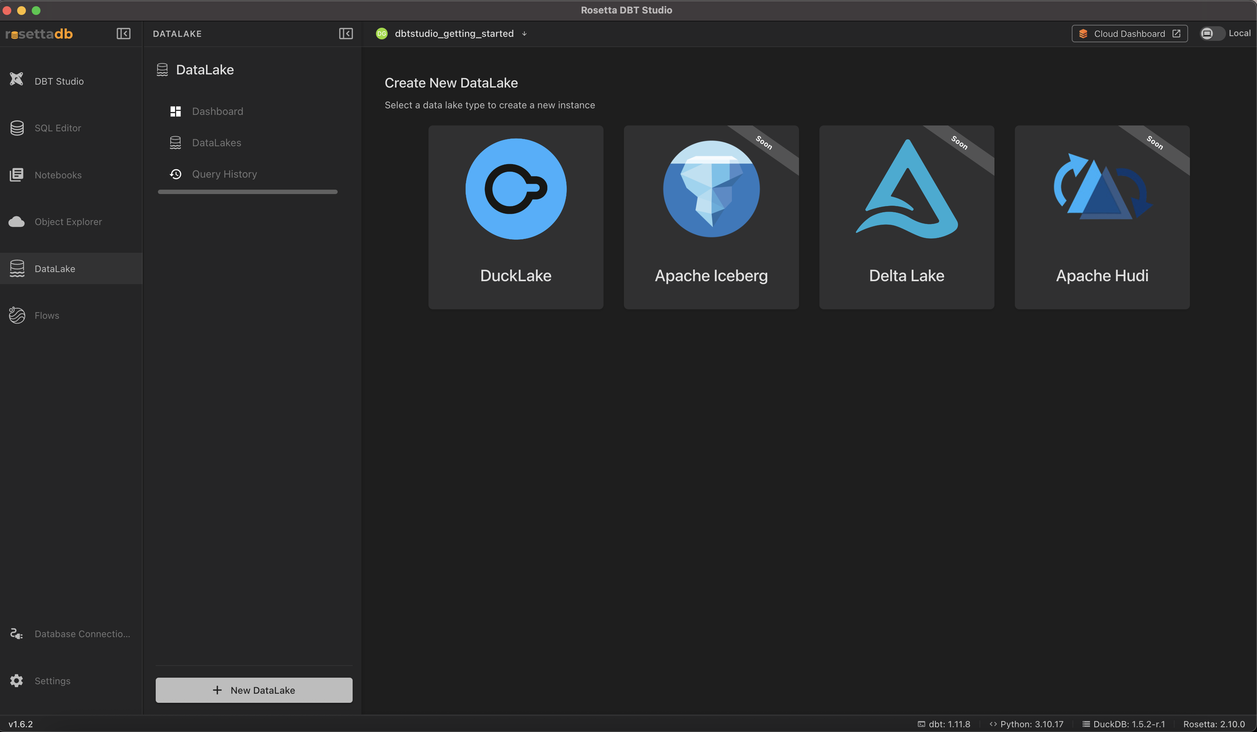1257x732 pixels.
Task: Click Create New DataLake heading
Action: [451, 83]
